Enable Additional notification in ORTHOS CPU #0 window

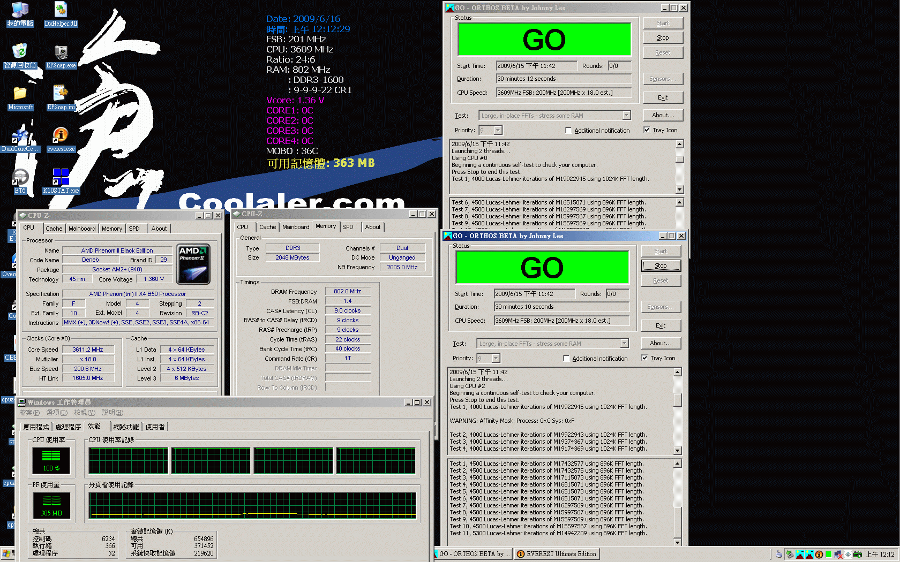[x=568, y=130]
